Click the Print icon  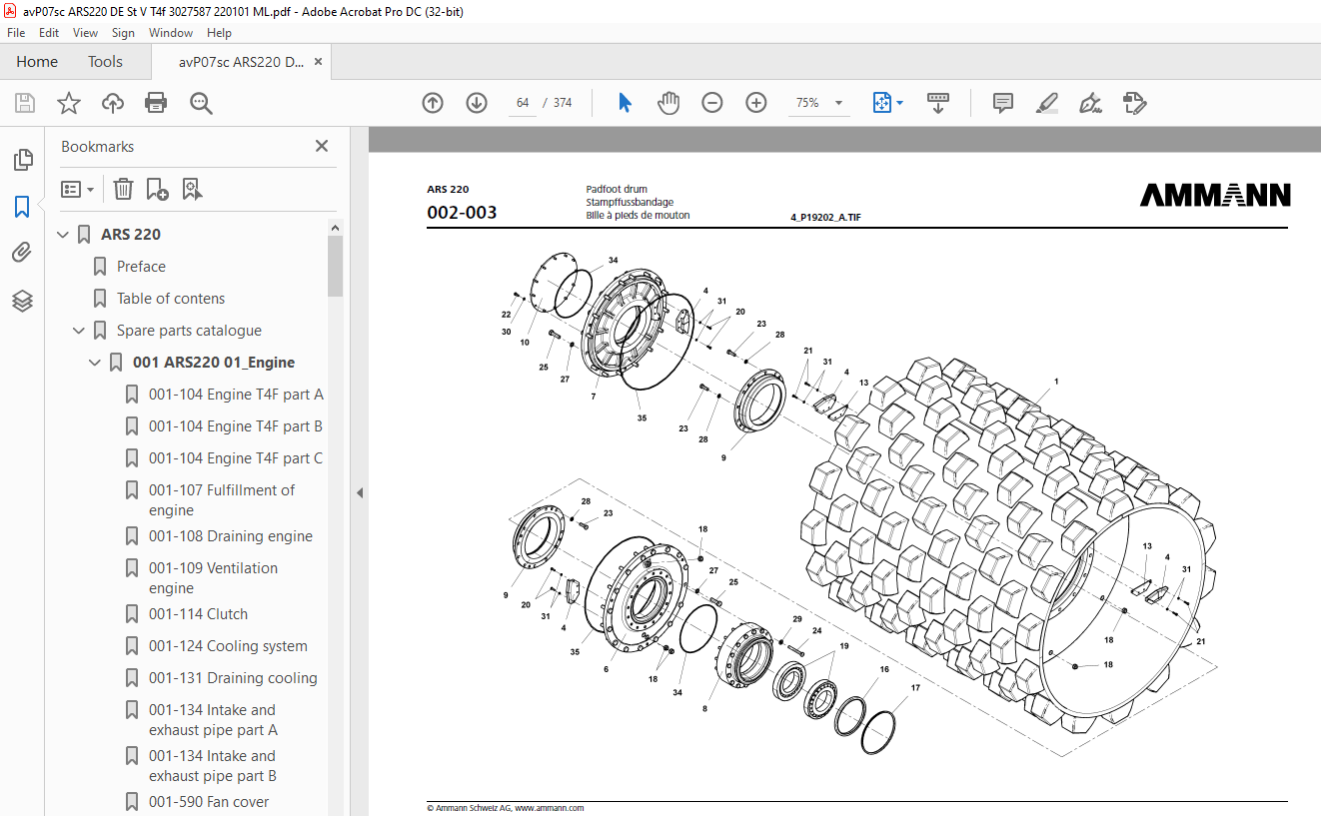point(156,103)
